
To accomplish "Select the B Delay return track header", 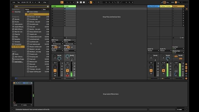I will (x=166, y=6).
